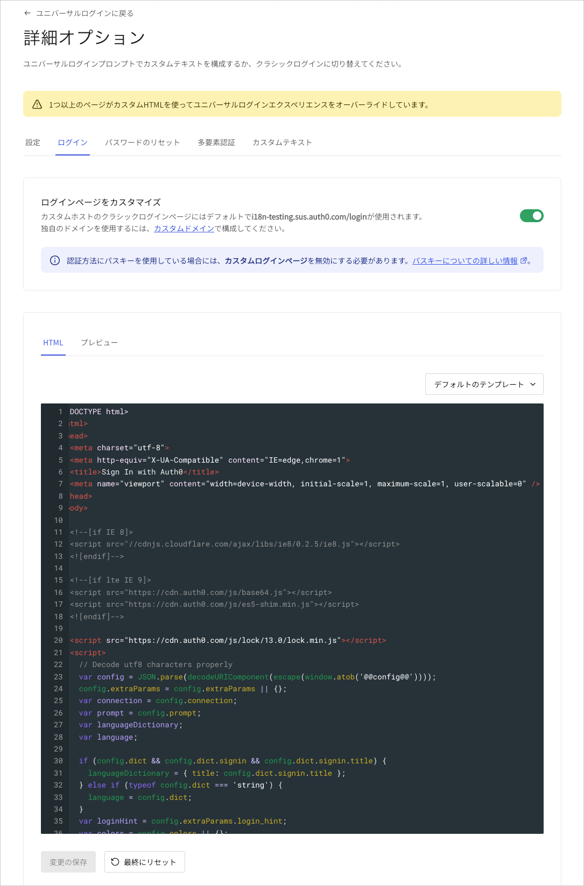The height and width of the screenshot is (886, 584).
Task: Click line 17 es5-shim.min.js script
Action: pyautogui.click(x=214, y=604)
